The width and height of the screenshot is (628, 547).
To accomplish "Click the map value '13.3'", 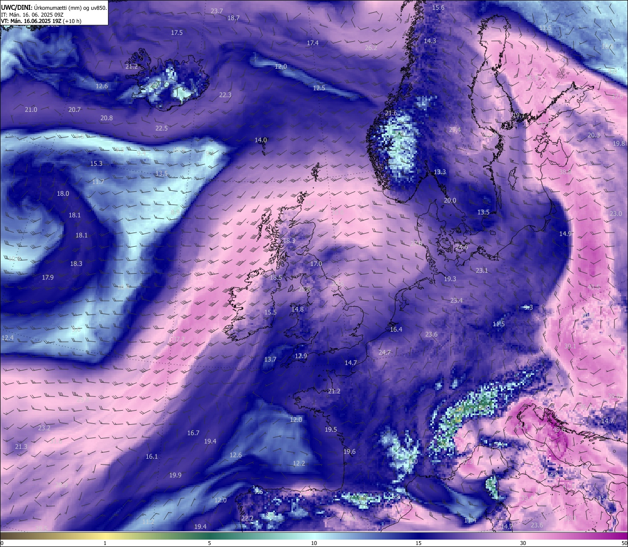I will point(440,172).
